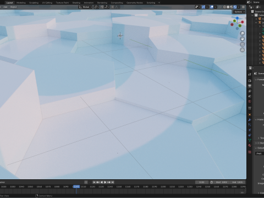Image resolution: width=264 pixels, height=198 pixels.
Task: Collapse the armature object in outliner
Action: click(x=256, y=23)
